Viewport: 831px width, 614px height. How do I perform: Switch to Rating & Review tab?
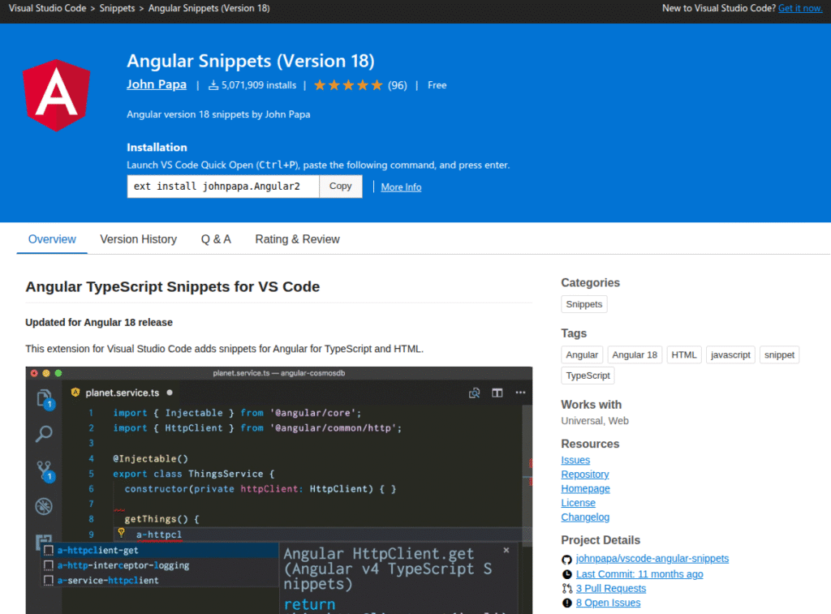[297, 239]
